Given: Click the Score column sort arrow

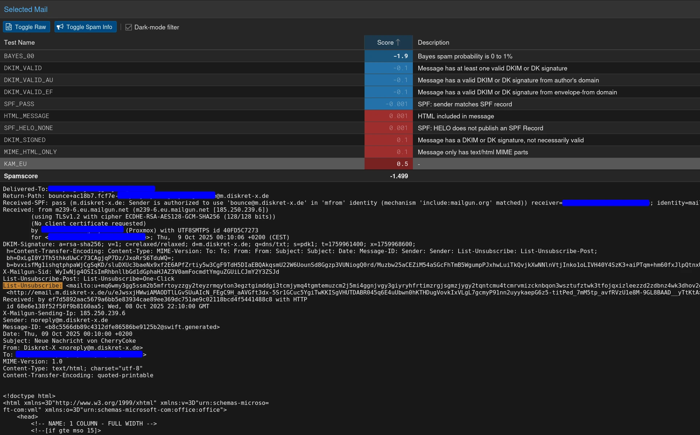Looking at the screenshot, I should pyautogui.click(x=398, y=42).
